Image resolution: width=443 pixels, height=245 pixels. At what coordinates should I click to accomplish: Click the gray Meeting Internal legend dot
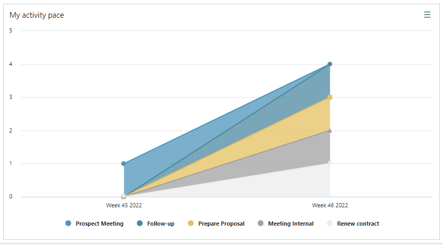coord(261,224)
